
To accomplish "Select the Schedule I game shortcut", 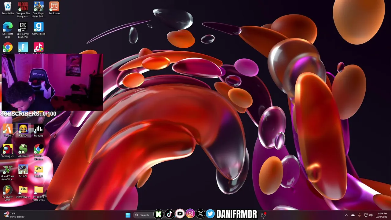I will tap(23, 151).
